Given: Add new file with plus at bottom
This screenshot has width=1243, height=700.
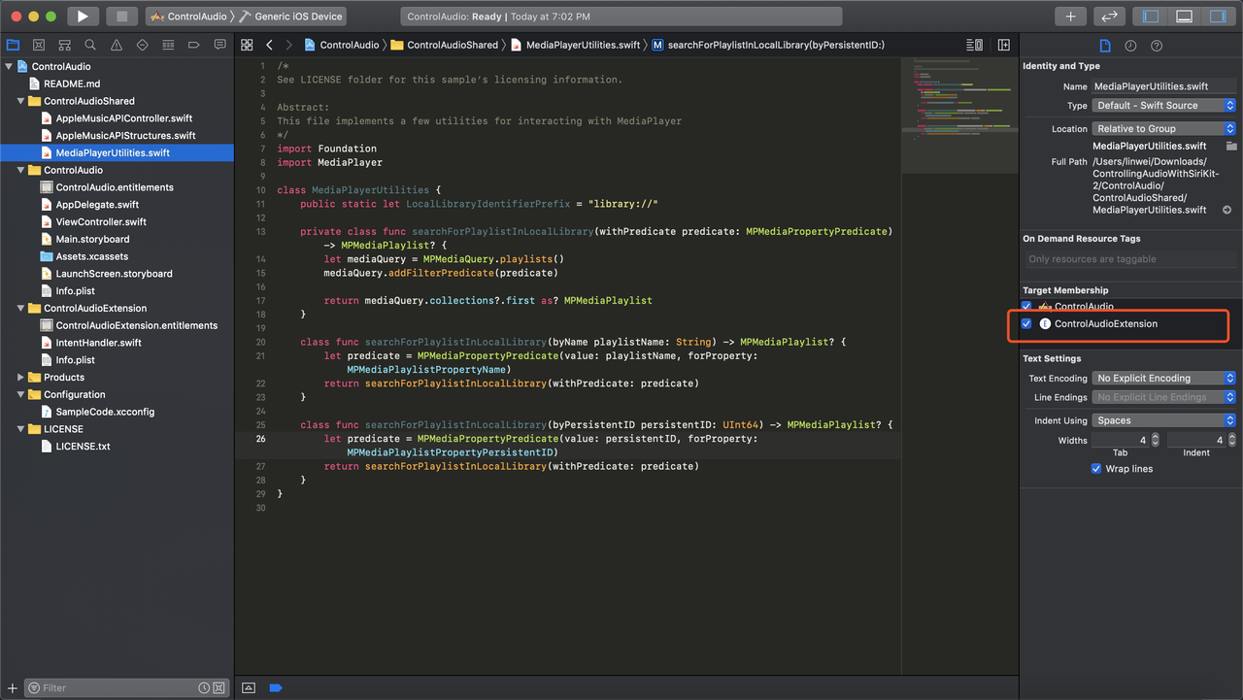Looking at the screenshot, I should point(13,687).
